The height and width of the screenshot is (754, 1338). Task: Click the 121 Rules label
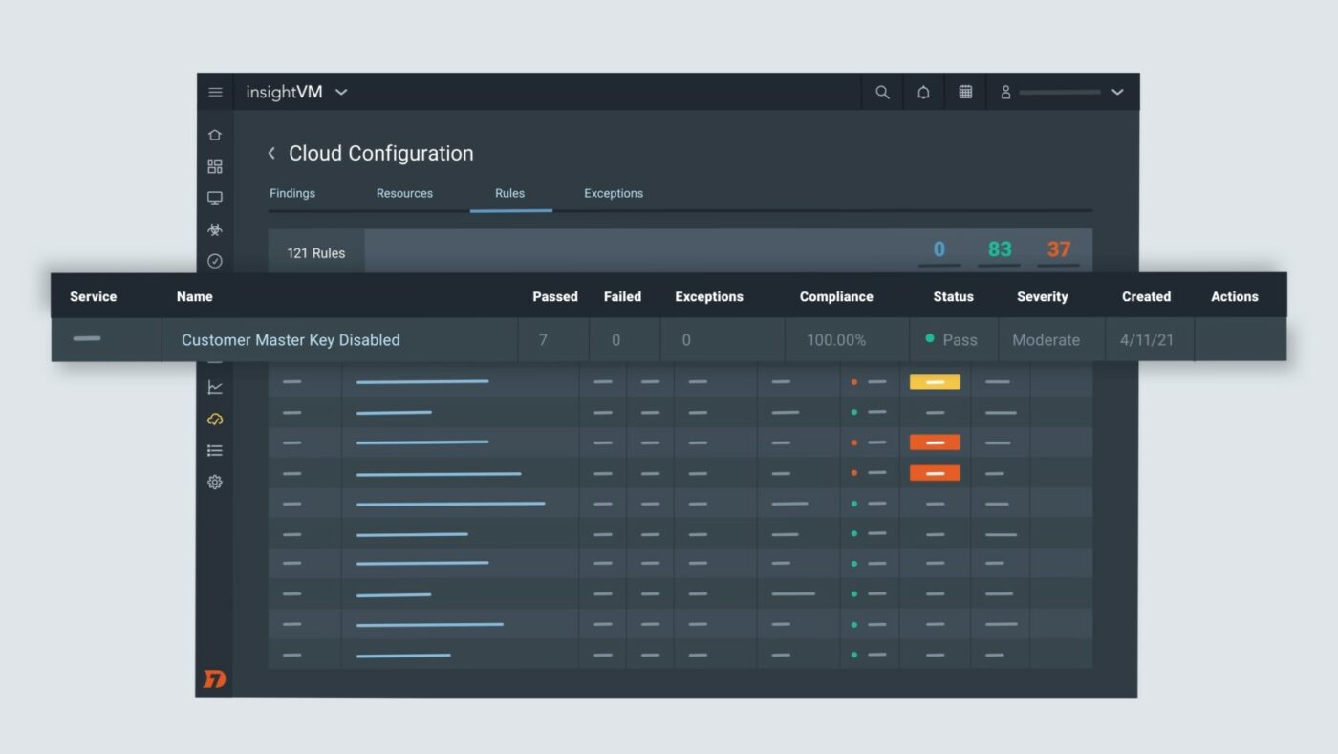[316, 253]
